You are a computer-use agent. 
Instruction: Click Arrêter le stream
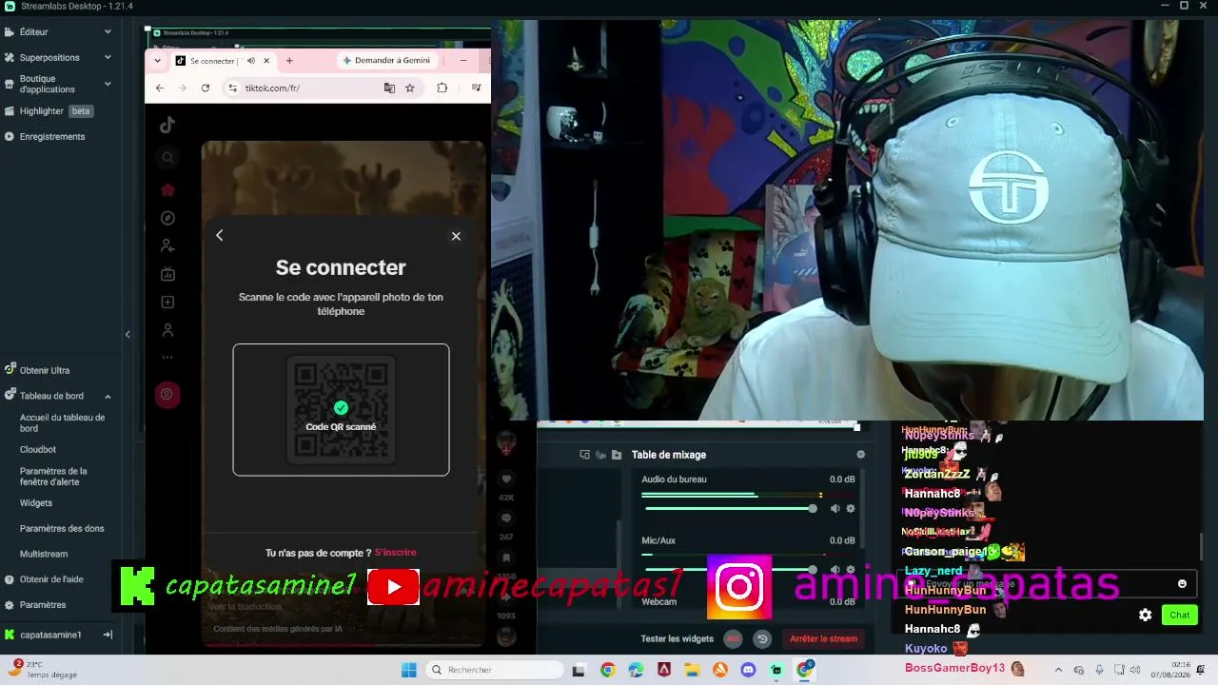tap(823, 638)
